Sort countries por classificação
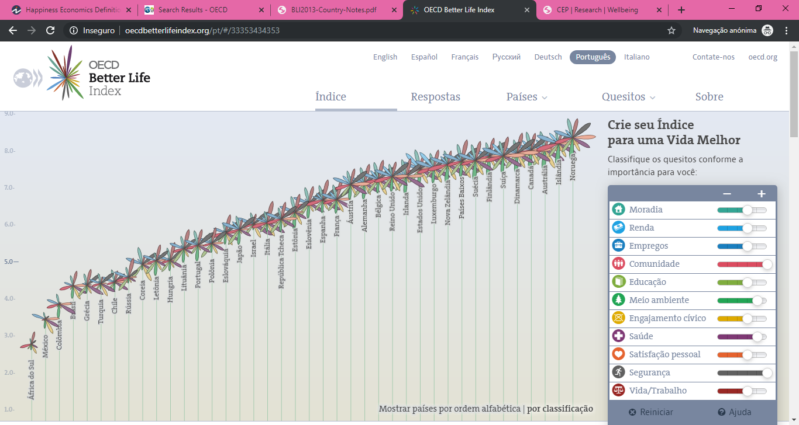 [x=560, y=409]
